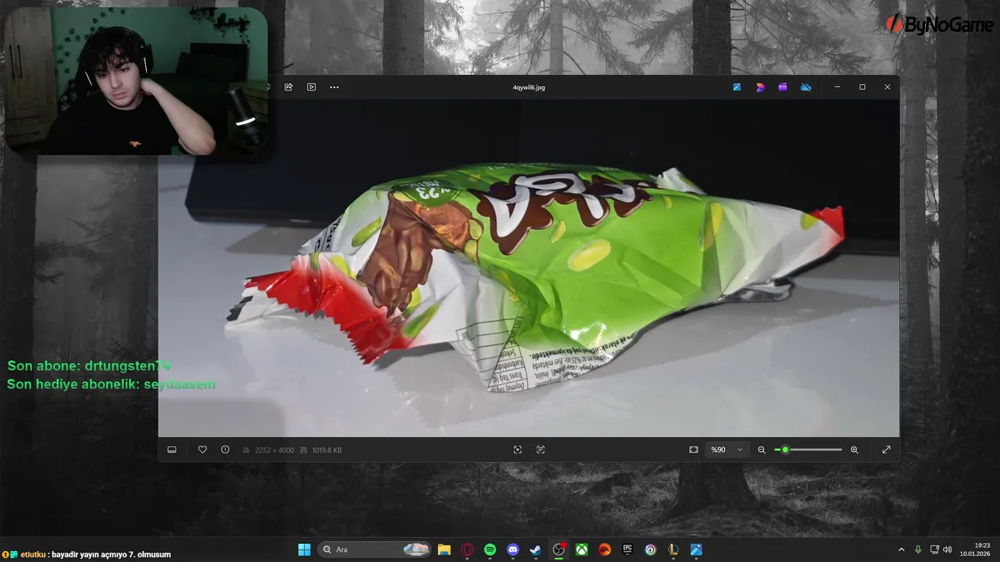The height and width of the screenshot is (562, 1000).
Task: Enter full screen with expand arrows
Action: tap(887, 450)
